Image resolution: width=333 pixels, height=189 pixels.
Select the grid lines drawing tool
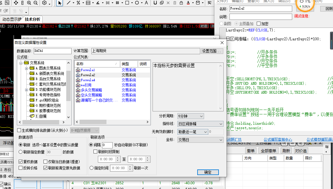click(117, 3)
